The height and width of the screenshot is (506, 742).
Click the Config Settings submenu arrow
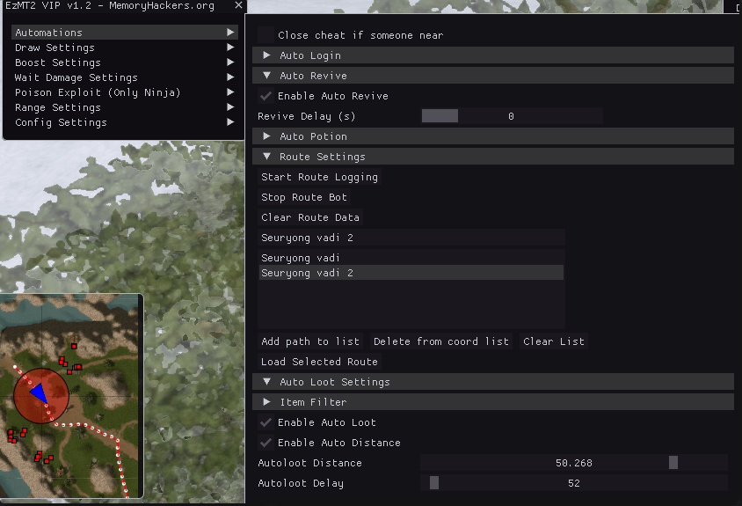coord(230,122)
